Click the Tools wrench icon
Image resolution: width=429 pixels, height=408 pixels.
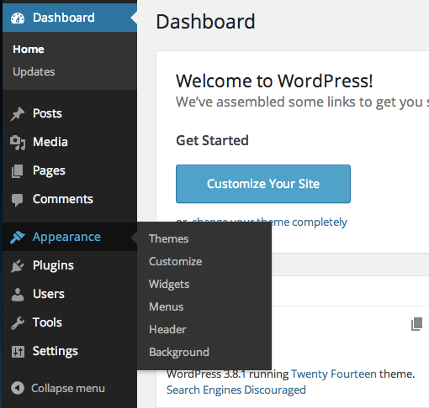pyautogui.click(x=18, y=323)
